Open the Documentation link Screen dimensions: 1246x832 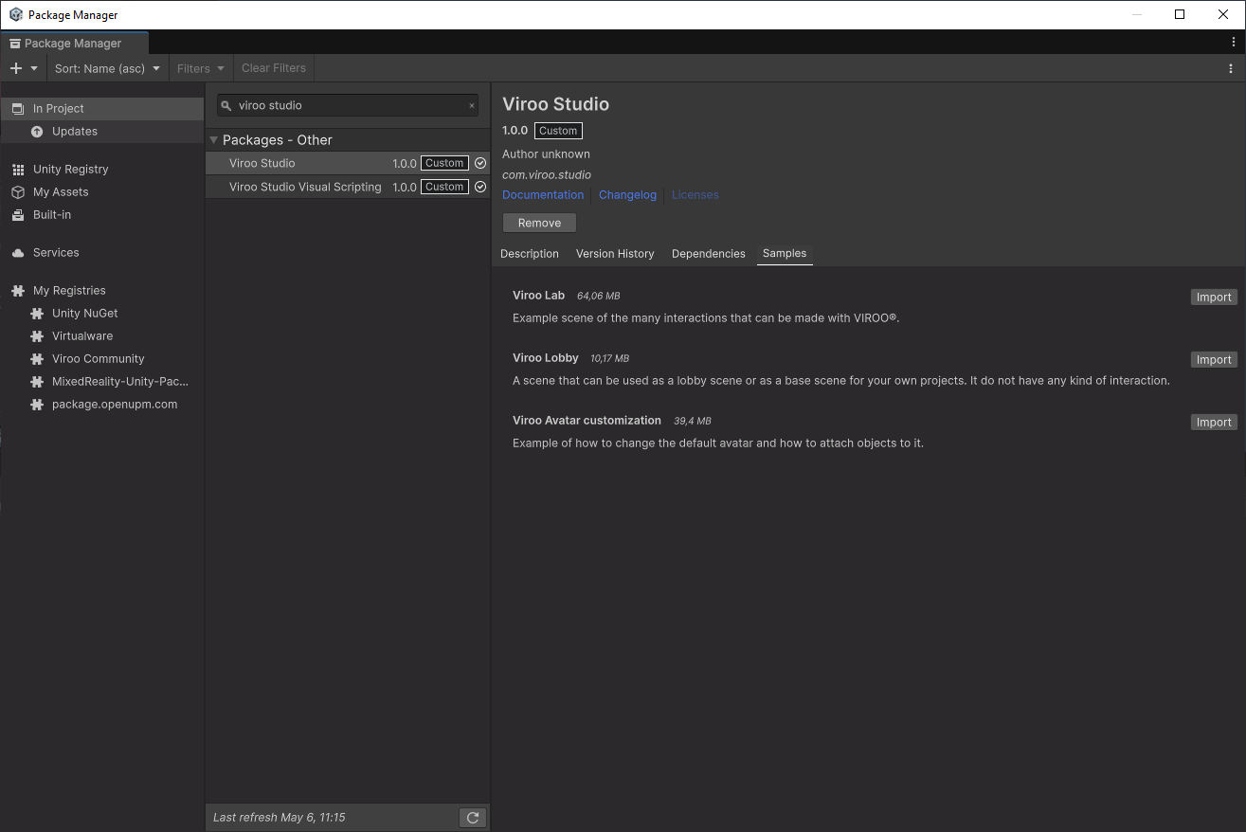click(x=543, y=195)
